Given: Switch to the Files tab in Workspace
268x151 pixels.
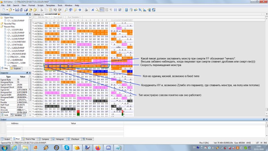Looking at the screenshot, I should click(5, 68).
